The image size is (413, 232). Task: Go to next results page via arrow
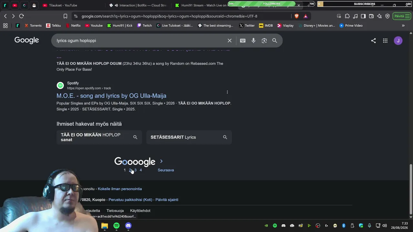click(161, 161)
